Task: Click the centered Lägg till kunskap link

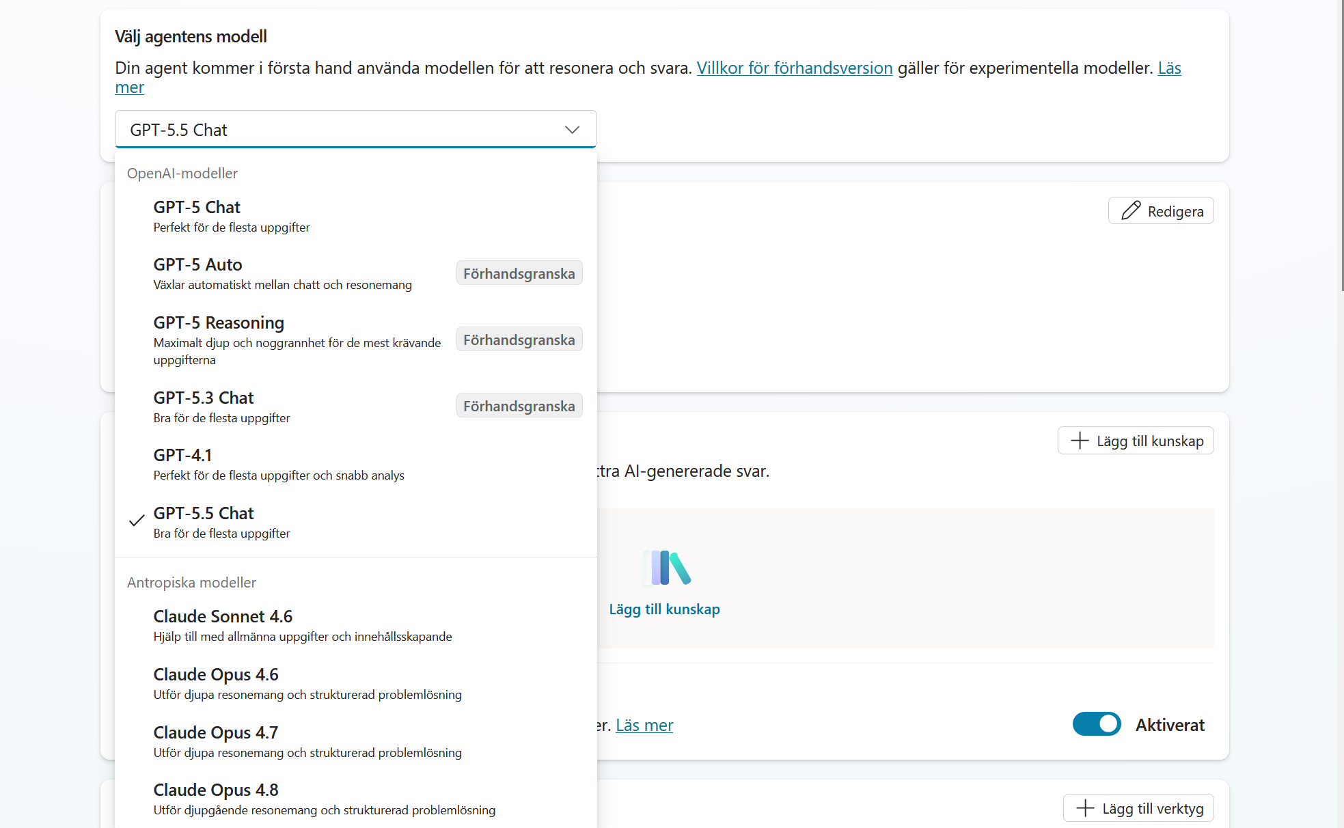Action: click(664, 609)
